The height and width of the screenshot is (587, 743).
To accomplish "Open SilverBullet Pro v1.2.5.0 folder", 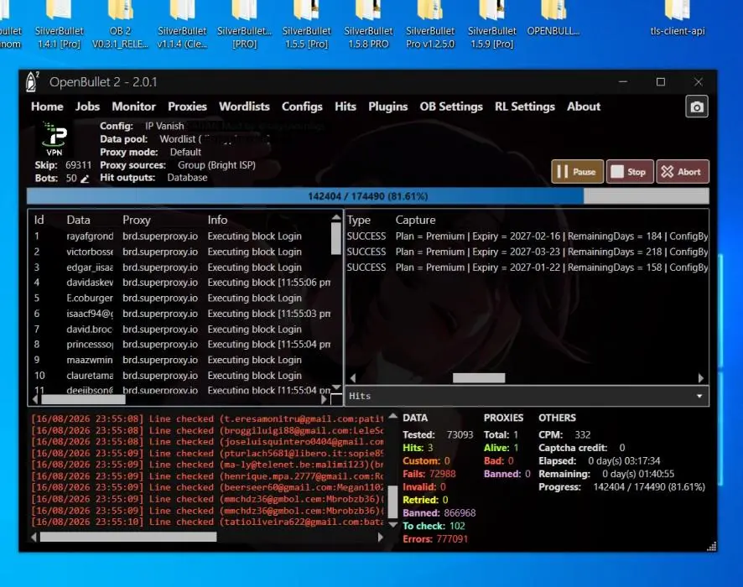I will [x=430, y=26].
